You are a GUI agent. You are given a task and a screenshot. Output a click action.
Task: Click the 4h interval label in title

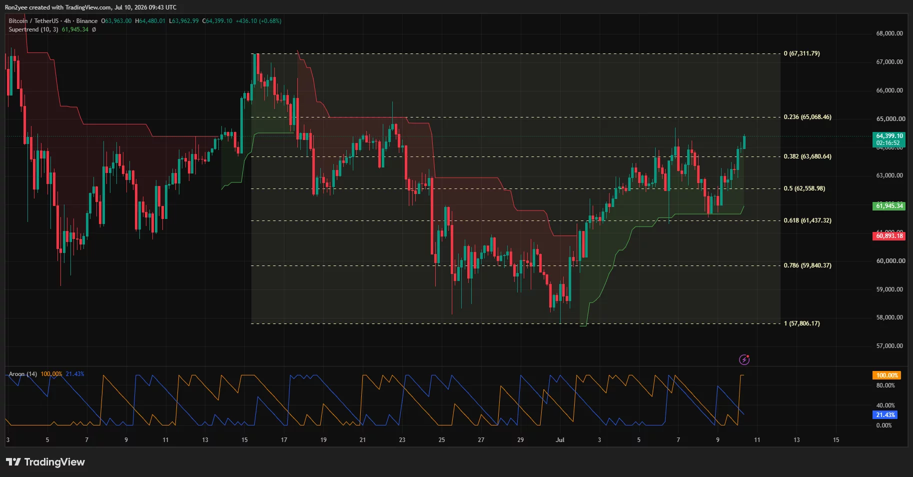click(67, 21)
